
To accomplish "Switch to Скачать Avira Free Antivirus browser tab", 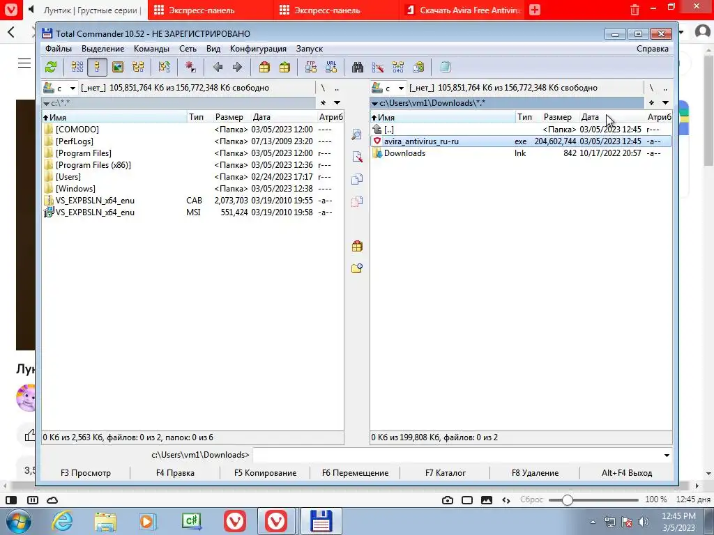I will pos(463,10).
